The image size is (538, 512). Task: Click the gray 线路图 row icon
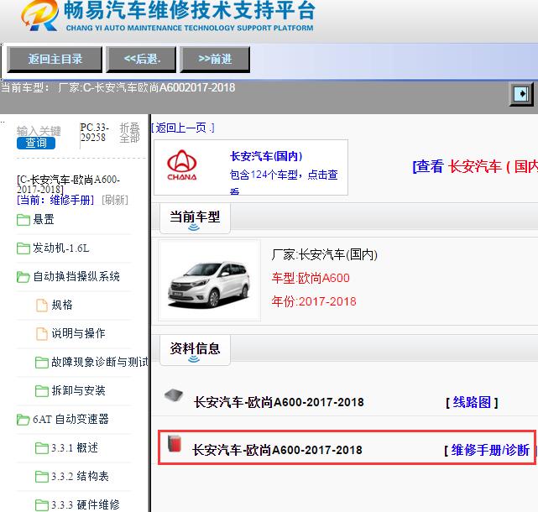tap(174, 395)
